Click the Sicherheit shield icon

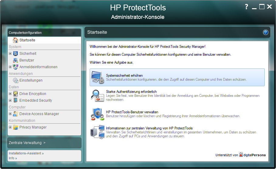click(16, 54)
